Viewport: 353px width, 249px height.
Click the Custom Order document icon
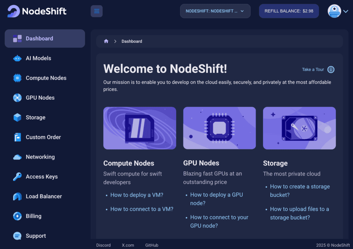17,137
